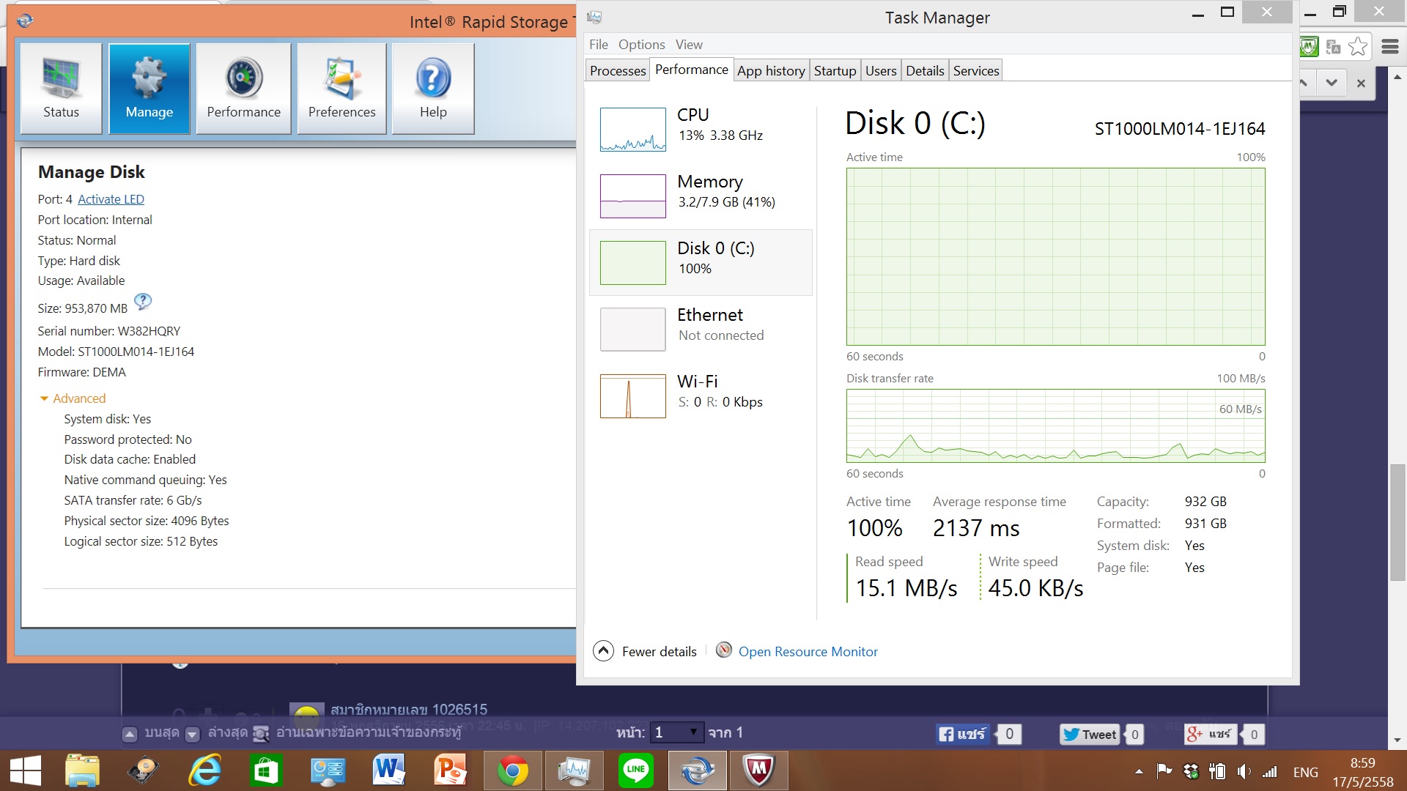Screen dimensions: 1407x791
Task: Click the Open Resource Monitor icon
Action: 723,650
